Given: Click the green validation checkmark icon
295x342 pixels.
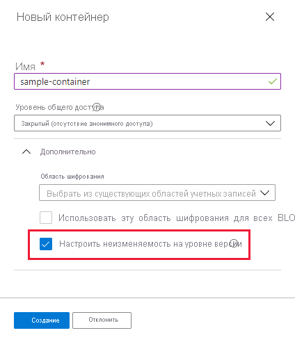Looking at the screenshot, I should click(x=273, y=81).
